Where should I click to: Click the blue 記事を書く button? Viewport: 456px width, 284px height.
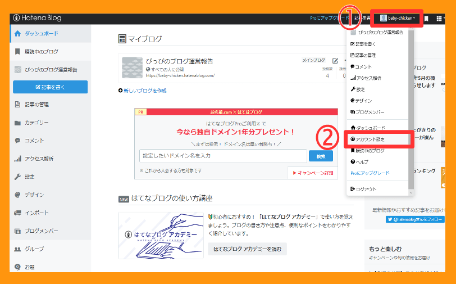point(51,87)
